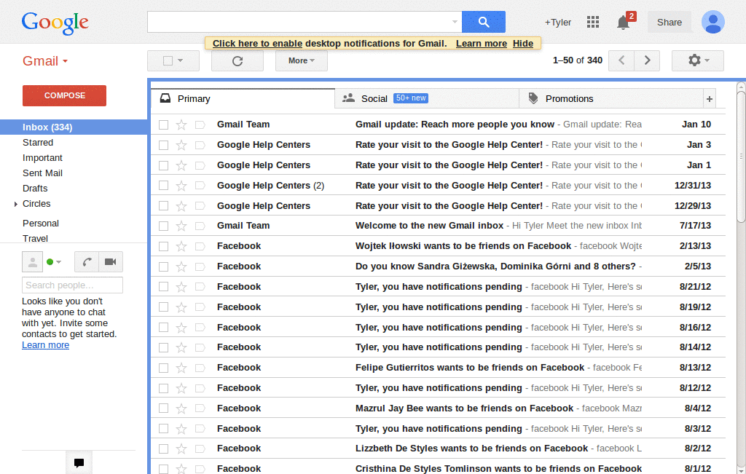This screenshot has height=474, width=746.
Task: Select the checkbox on the first Facebook email
Action: pos(163,246)
